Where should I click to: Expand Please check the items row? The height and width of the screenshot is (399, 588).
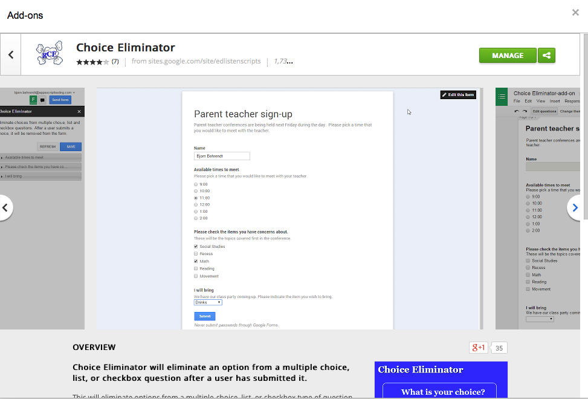40,166
